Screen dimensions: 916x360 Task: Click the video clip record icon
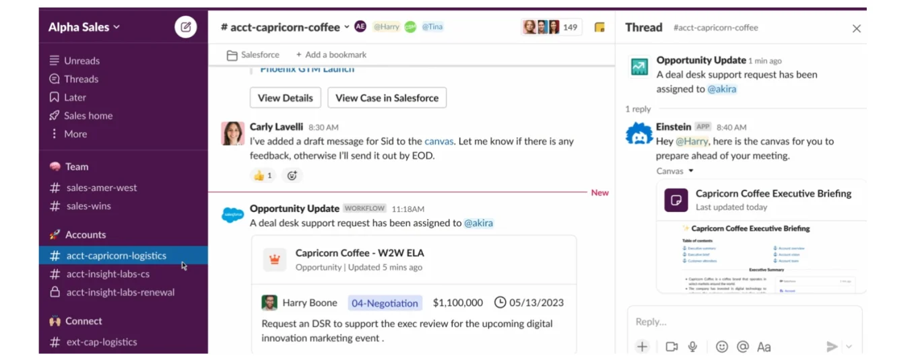[x=672, y=347]
